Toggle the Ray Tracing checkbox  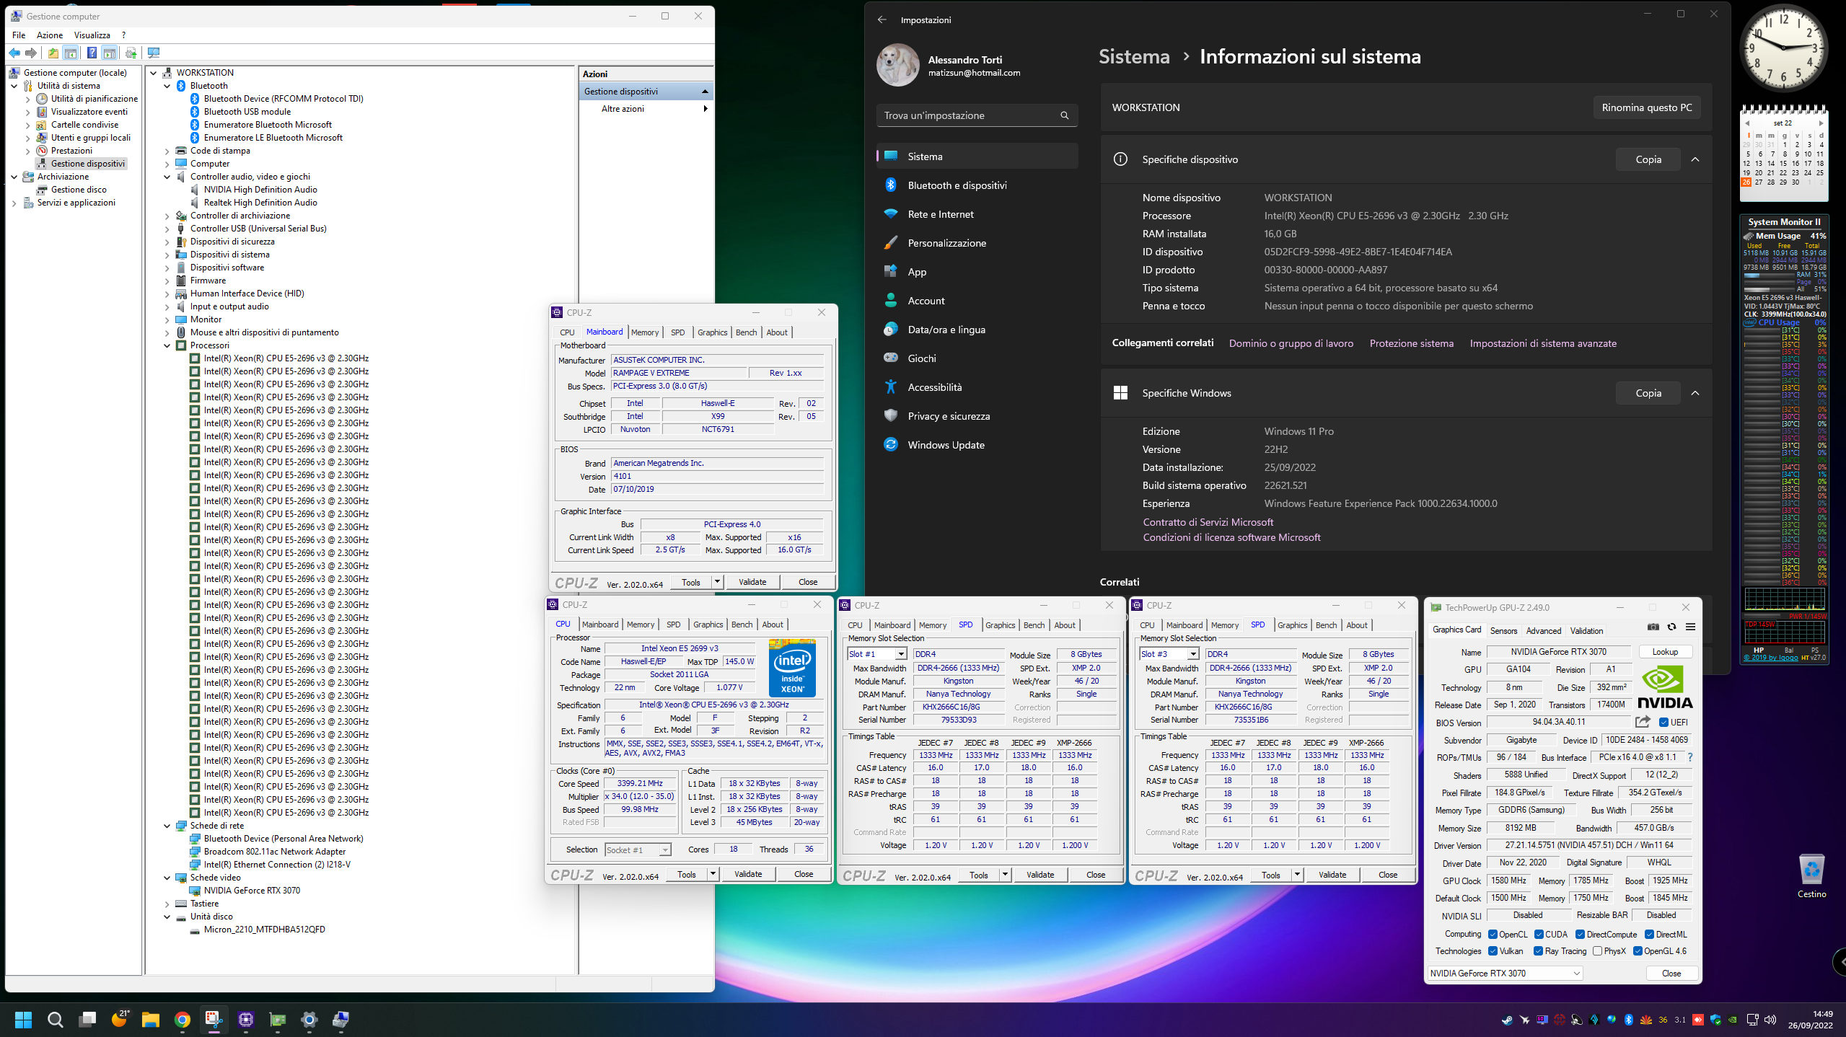click(1538, 951)
